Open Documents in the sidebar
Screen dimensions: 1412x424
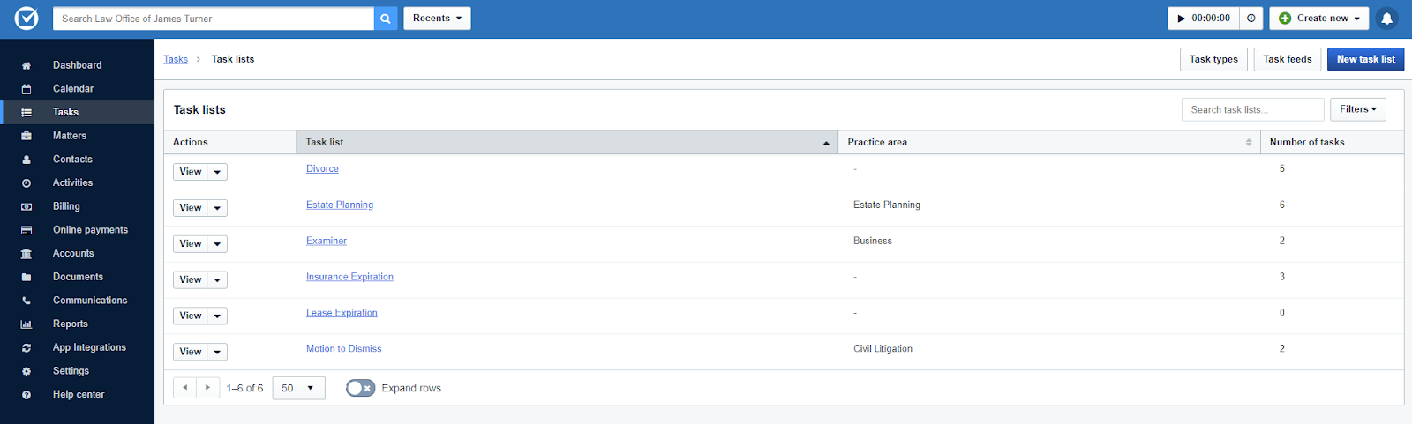[78, 277]
